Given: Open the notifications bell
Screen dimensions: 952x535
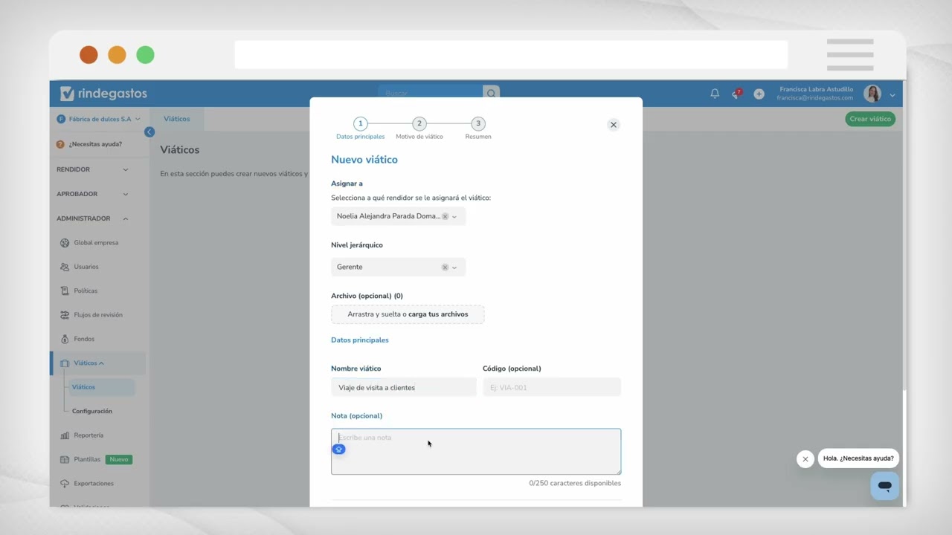Looking at the screenshot, I should pyautogui.click(x=715, y=94).
